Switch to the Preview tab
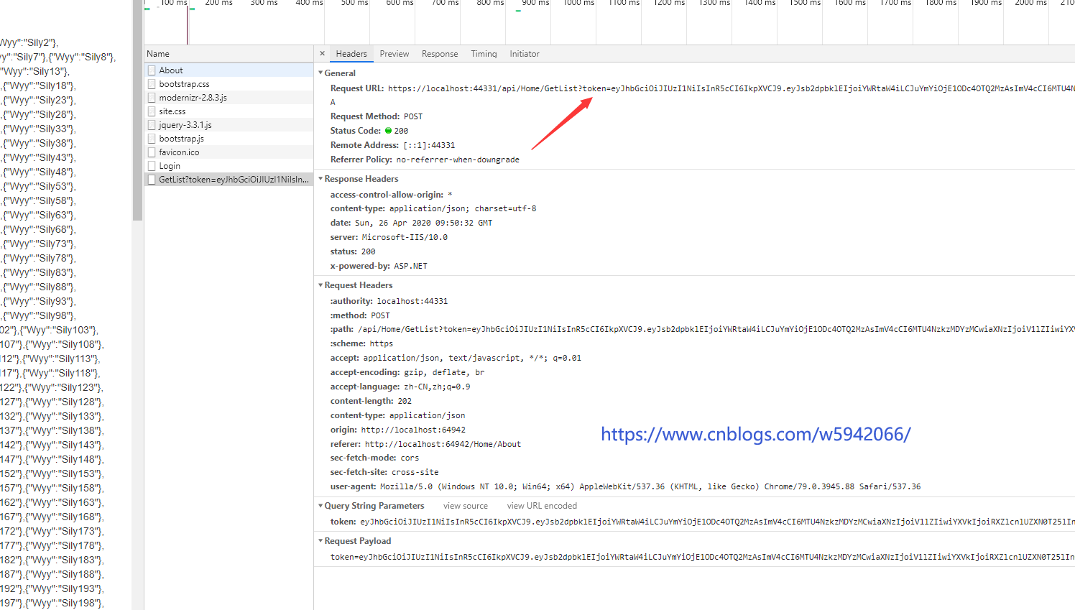Image resolution: width=1075 pixels, height=610 pixels. pos(394,54)
